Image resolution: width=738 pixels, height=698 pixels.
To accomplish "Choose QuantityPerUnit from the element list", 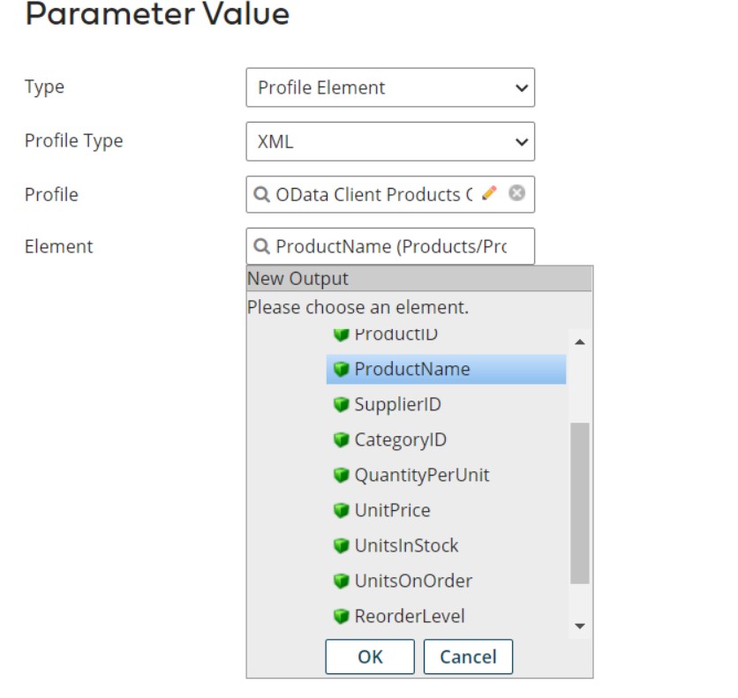I will [x=421, y=475].
